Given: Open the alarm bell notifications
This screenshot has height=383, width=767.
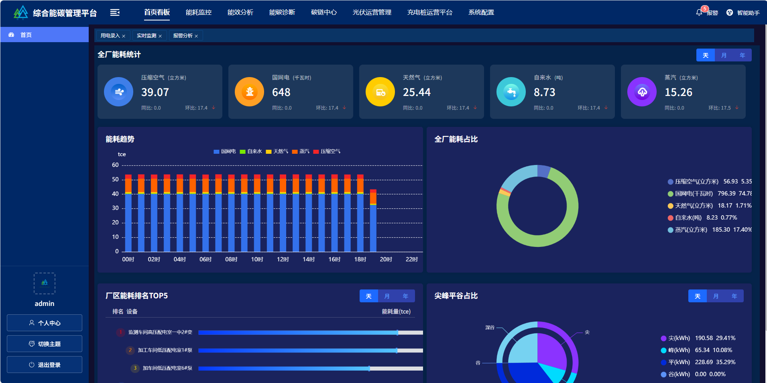Looking at the screenshot, I should click(x=699, y=13).
